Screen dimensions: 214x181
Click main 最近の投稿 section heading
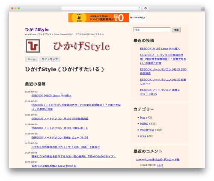pos(35,84)
